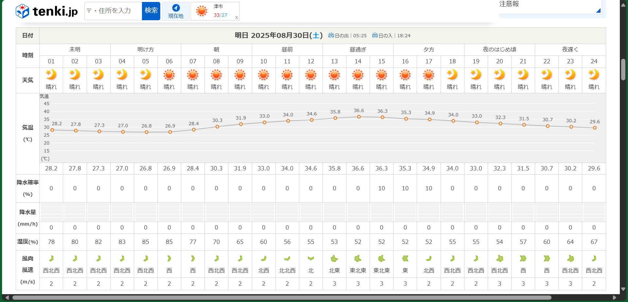Click the sun weather icon at 12 o'clock

(311, 75)
